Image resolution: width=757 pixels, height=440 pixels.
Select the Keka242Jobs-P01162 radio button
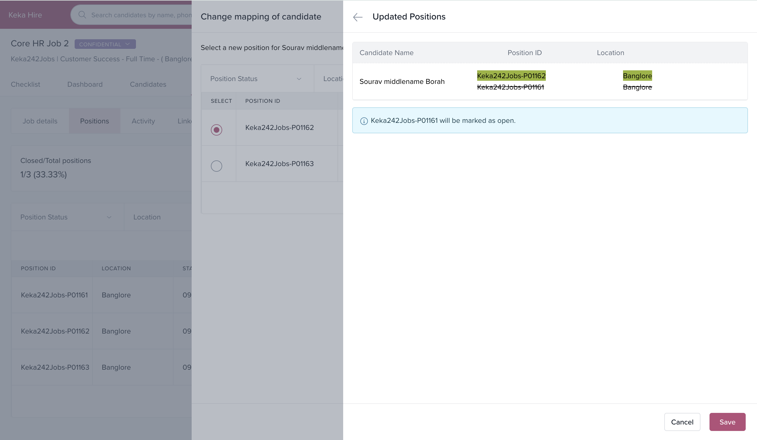(216, 130)
